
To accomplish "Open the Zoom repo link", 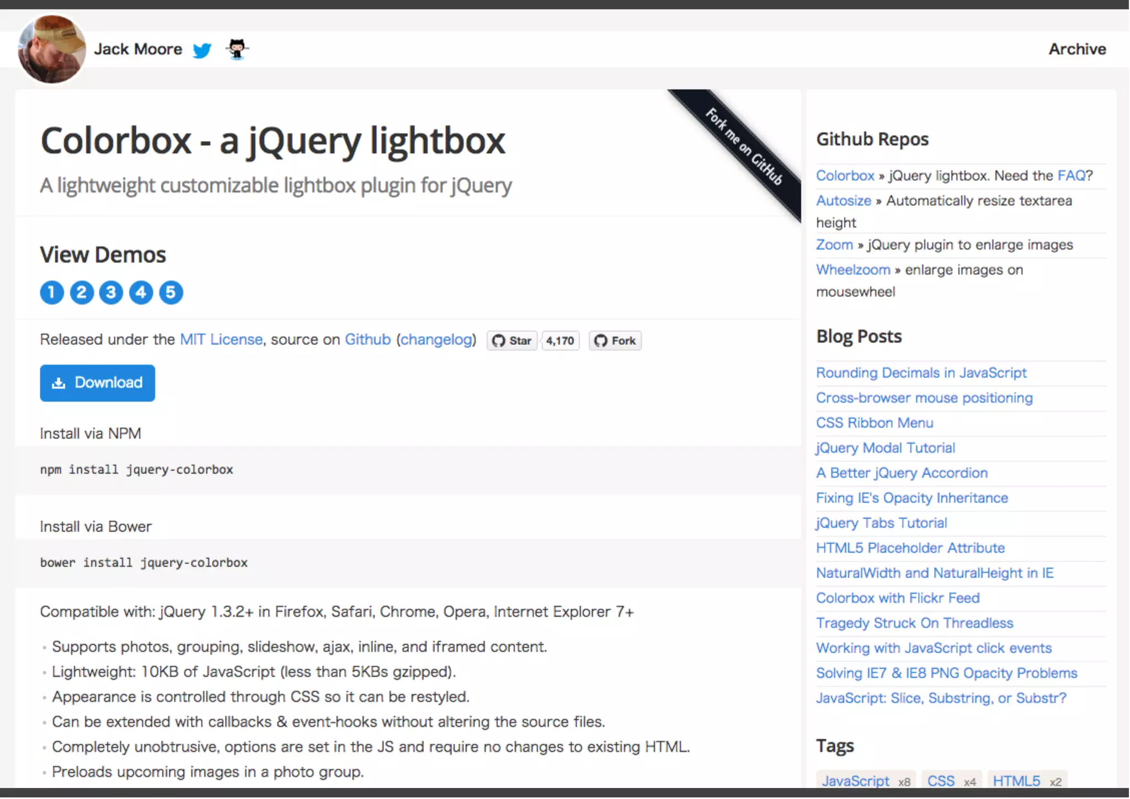I will (x=834, y=245).
